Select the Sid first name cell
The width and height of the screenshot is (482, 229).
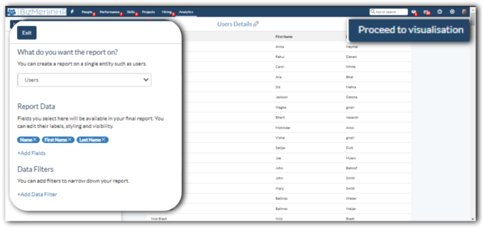[278, 87]
